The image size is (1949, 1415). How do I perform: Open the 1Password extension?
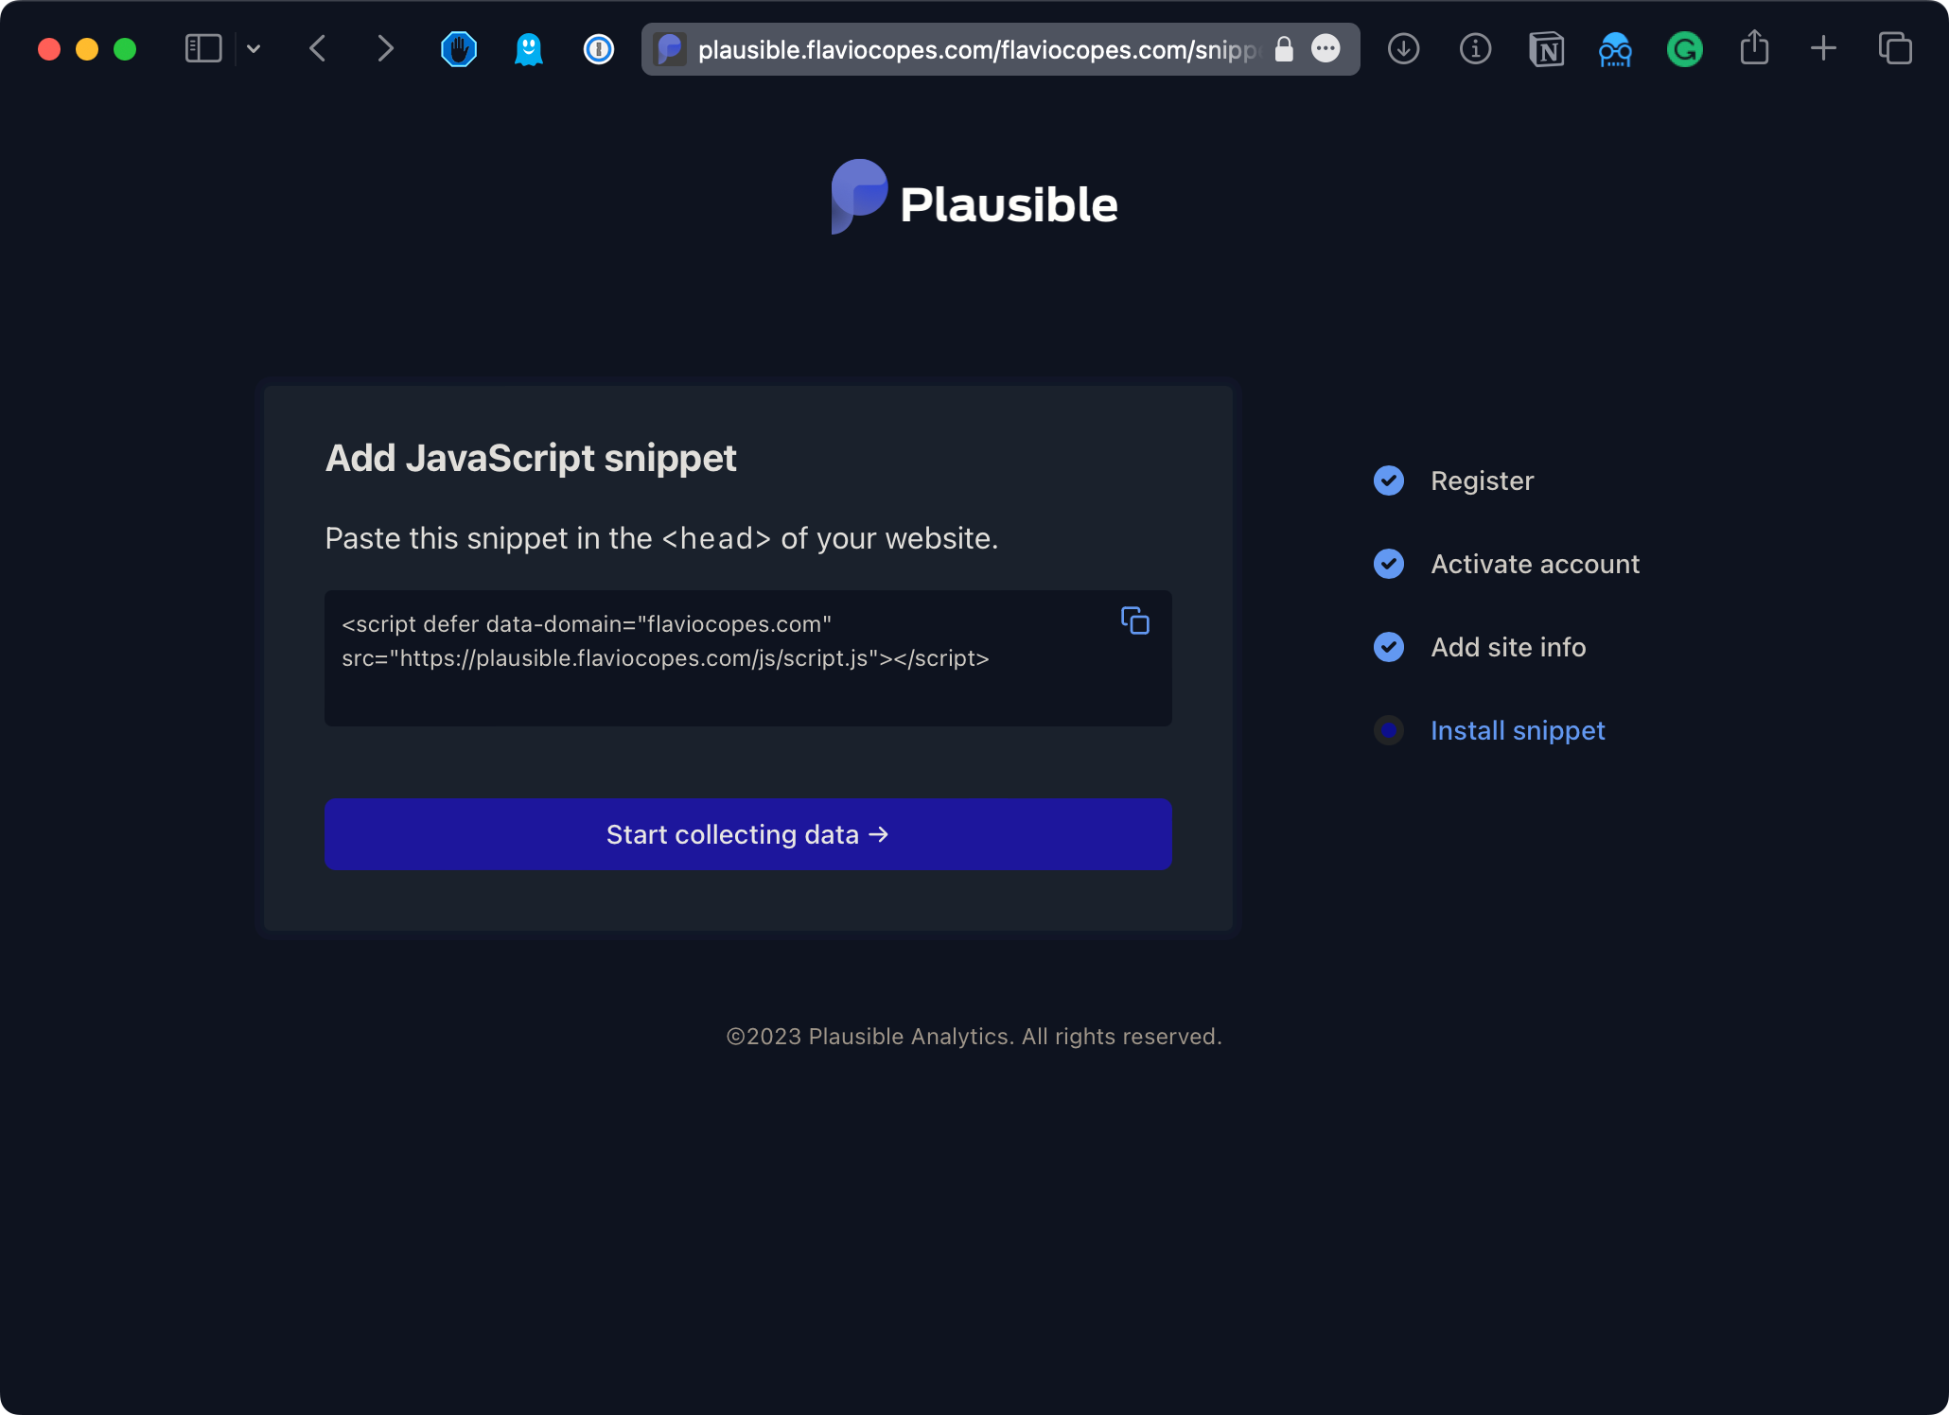[598, 48]
